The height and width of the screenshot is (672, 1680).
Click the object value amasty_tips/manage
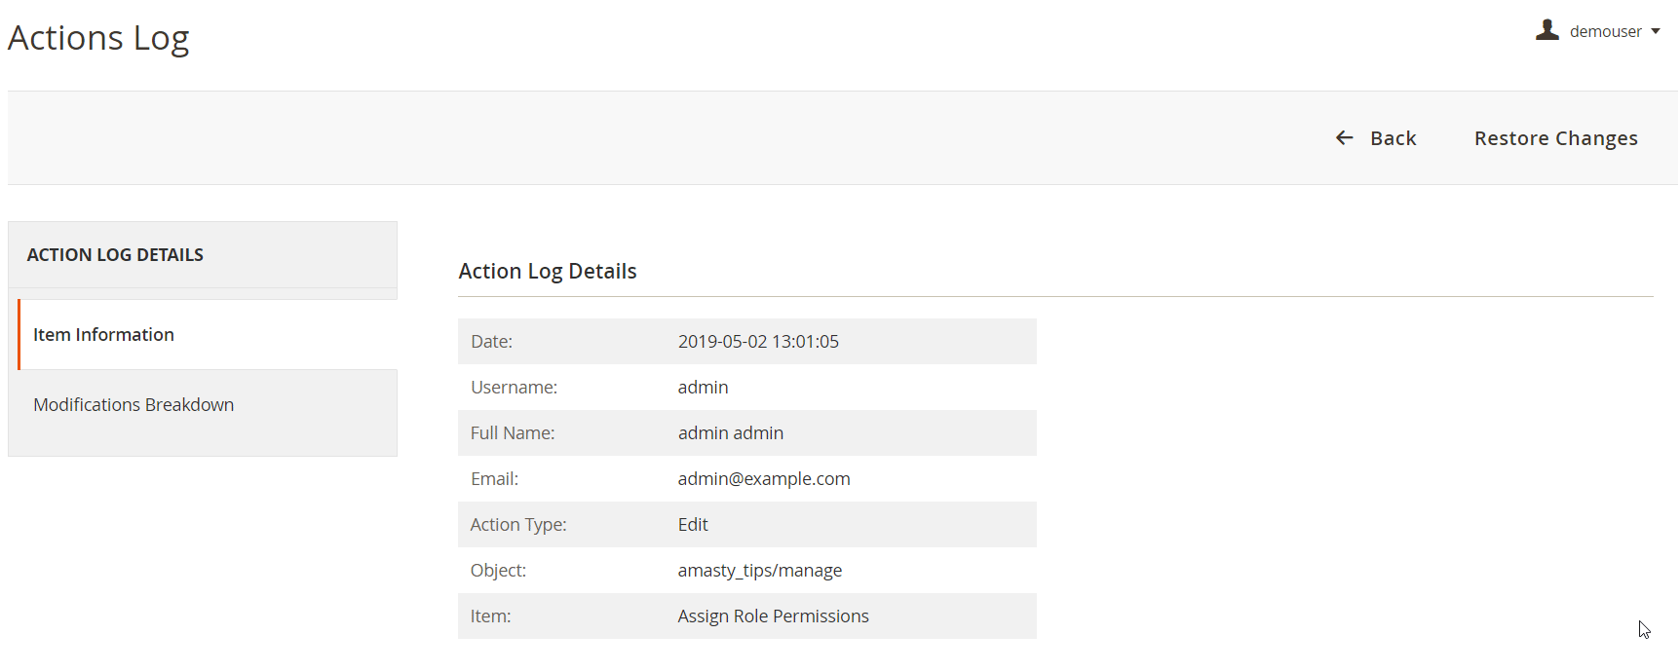pyautogui.click(x=759, y=571)
